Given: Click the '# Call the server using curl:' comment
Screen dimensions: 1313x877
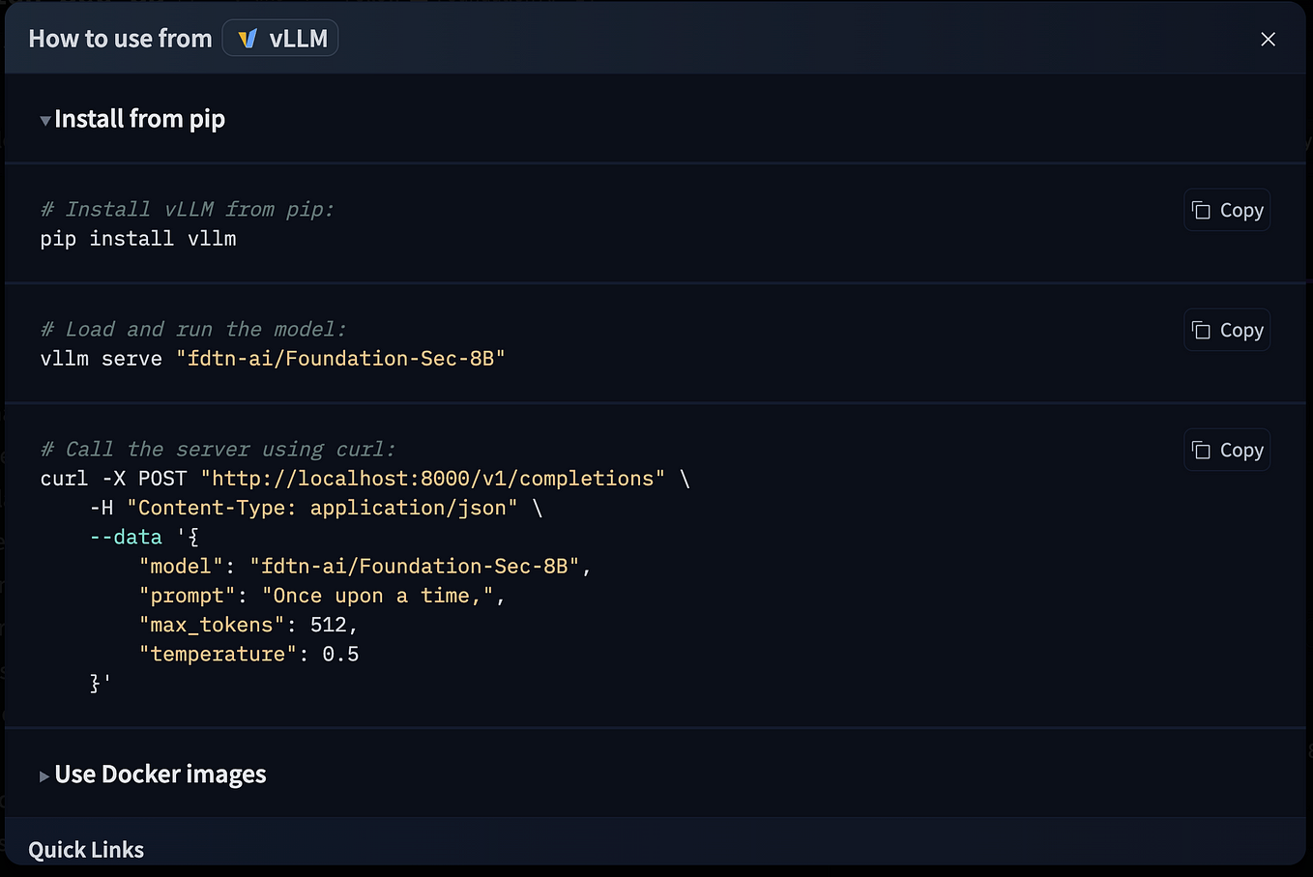Looking at the screenshot, I should click(219, 450).
